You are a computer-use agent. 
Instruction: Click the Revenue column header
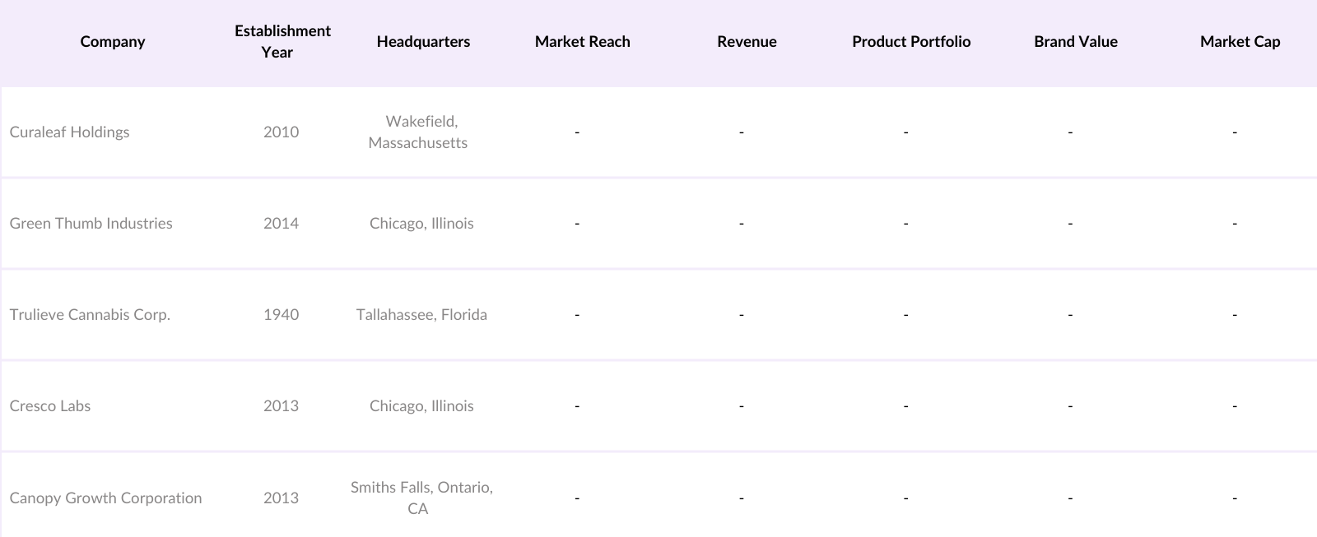click(747, 42)
